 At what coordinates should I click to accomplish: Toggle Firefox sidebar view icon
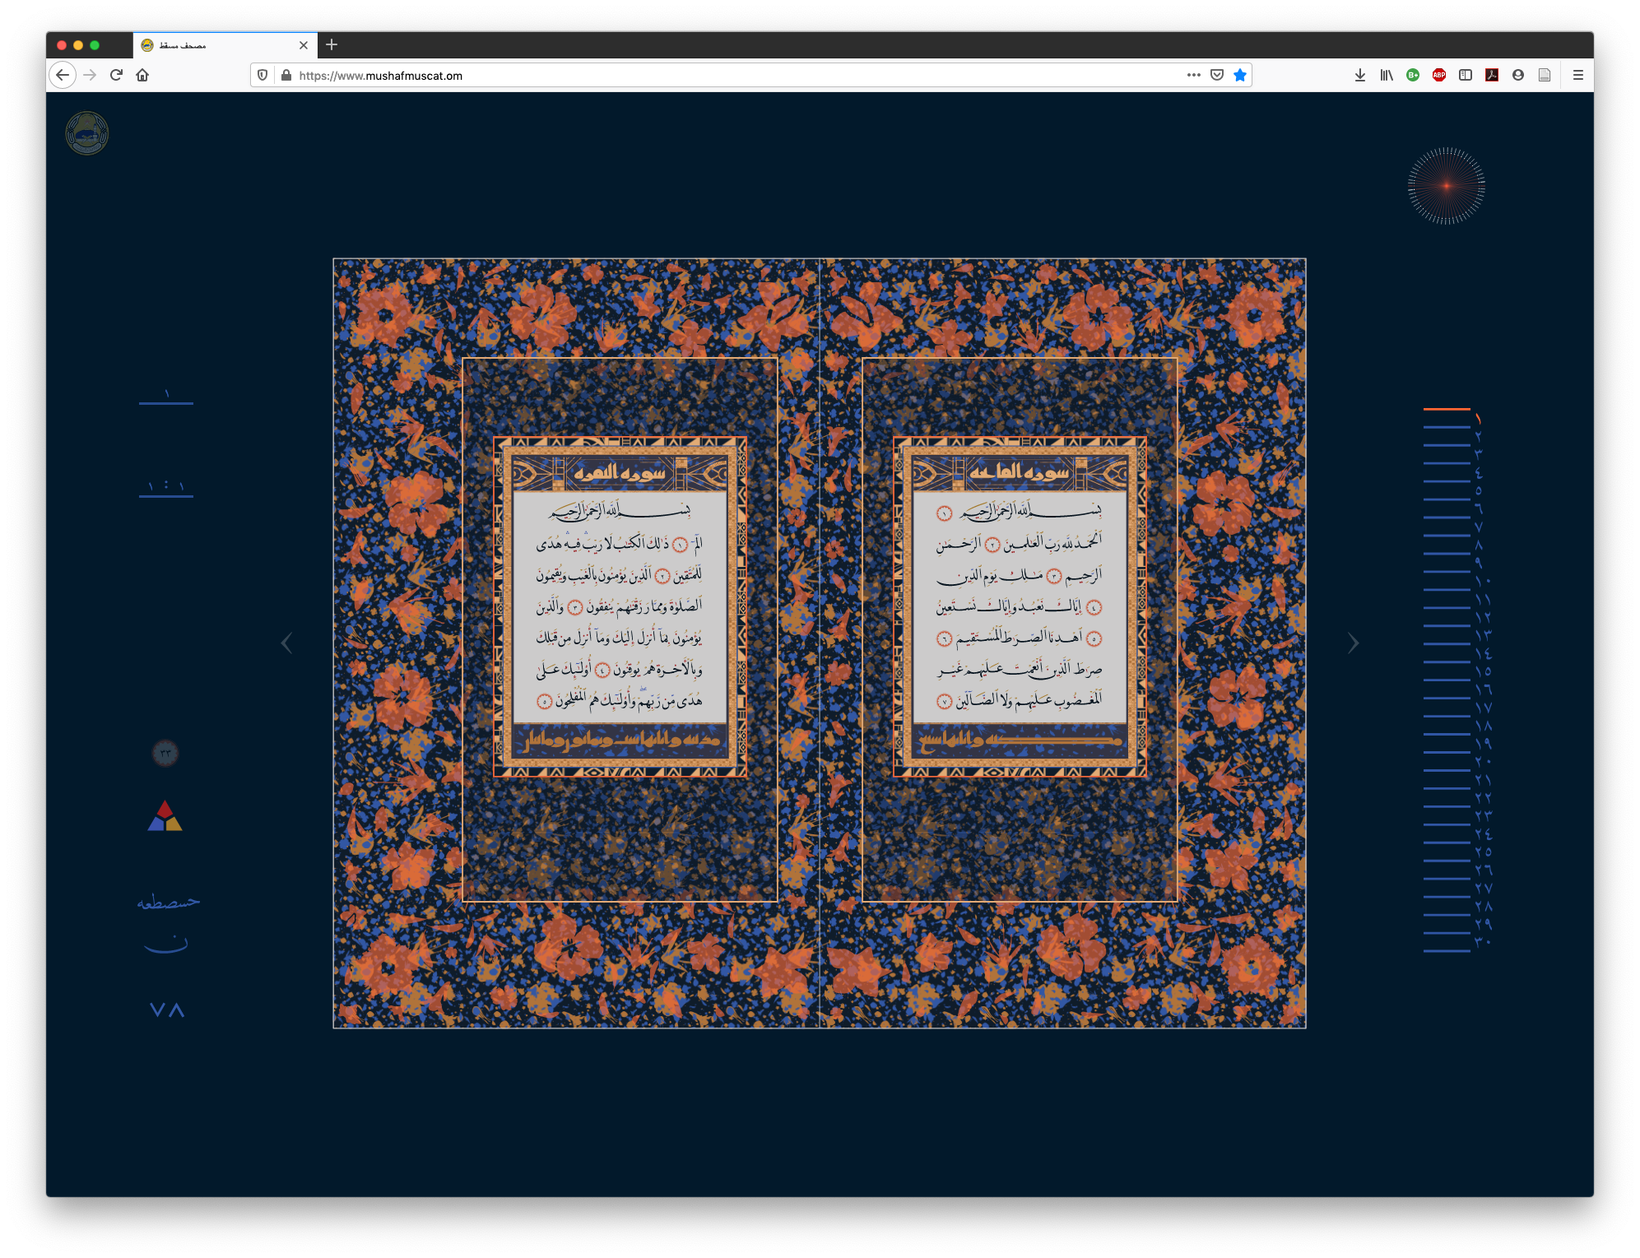[x=1465, y=75]
